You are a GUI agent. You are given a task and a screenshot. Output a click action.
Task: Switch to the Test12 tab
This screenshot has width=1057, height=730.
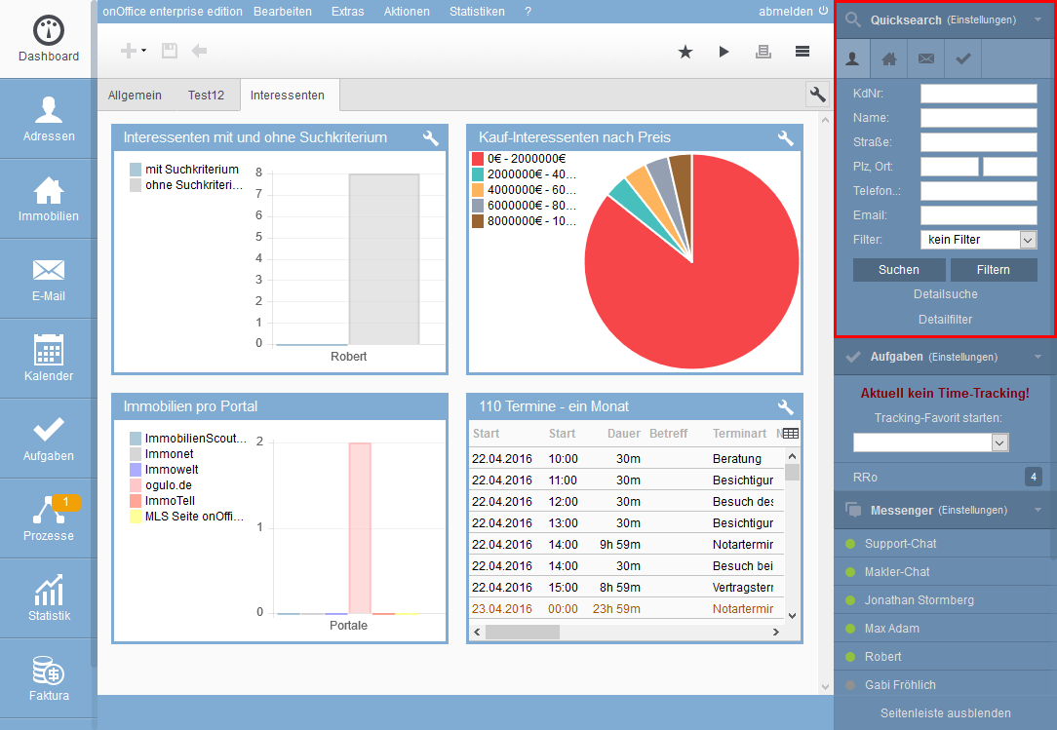point(206,96)
